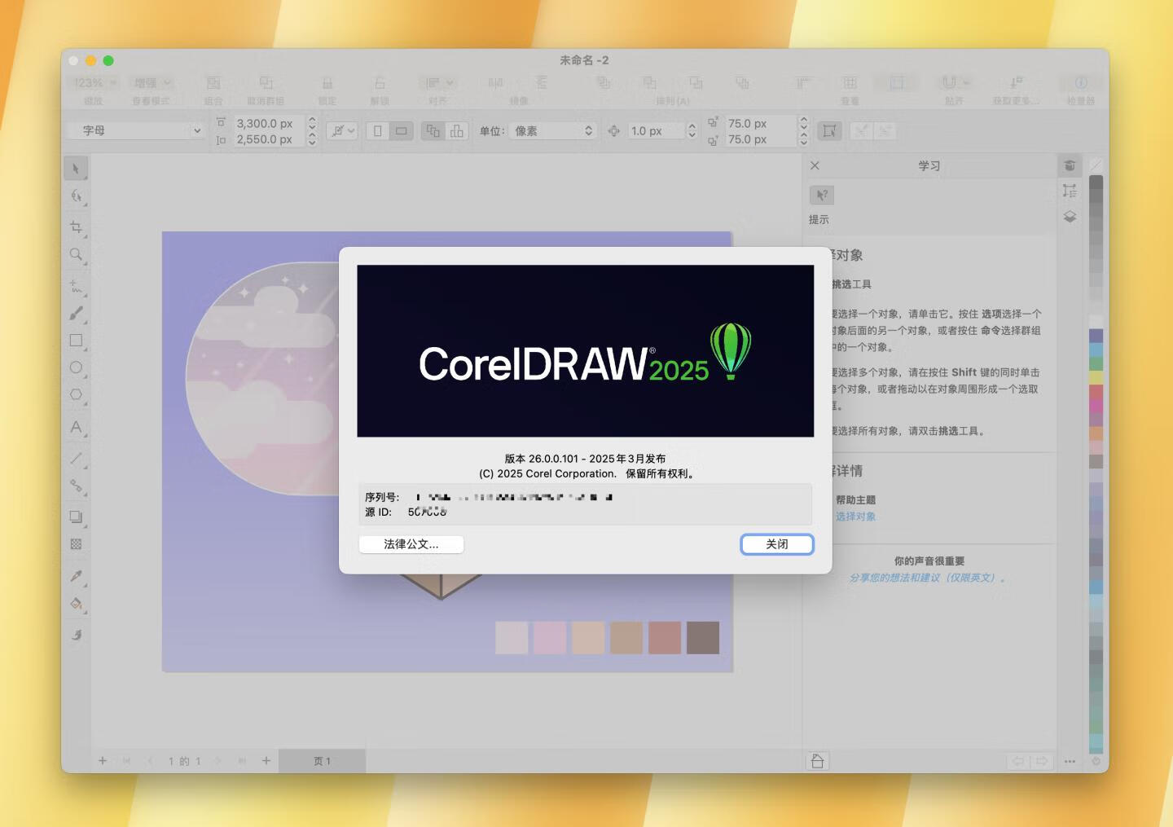
Task: Toggle the 提示 hints button
Action: (821, 196)
